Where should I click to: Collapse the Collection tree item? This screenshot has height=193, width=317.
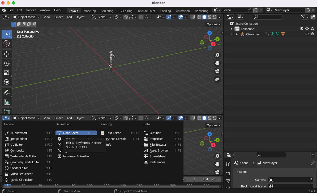232,29
